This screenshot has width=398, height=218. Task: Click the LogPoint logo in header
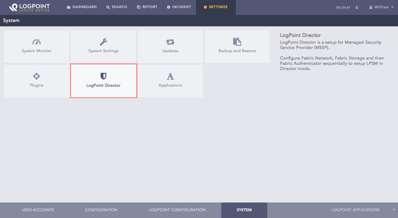[30, 7]
